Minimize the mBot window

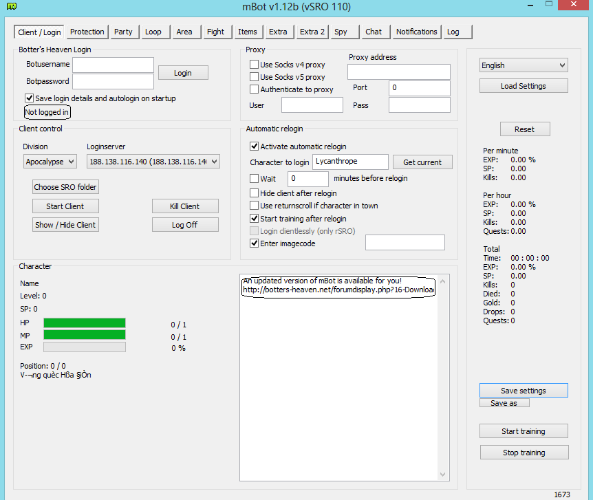point(530,6)
